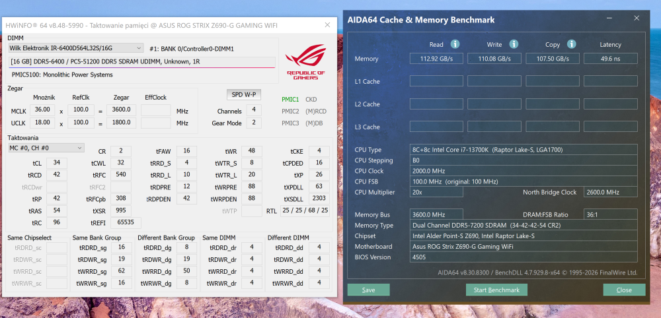Click the Read info icon

455,44
